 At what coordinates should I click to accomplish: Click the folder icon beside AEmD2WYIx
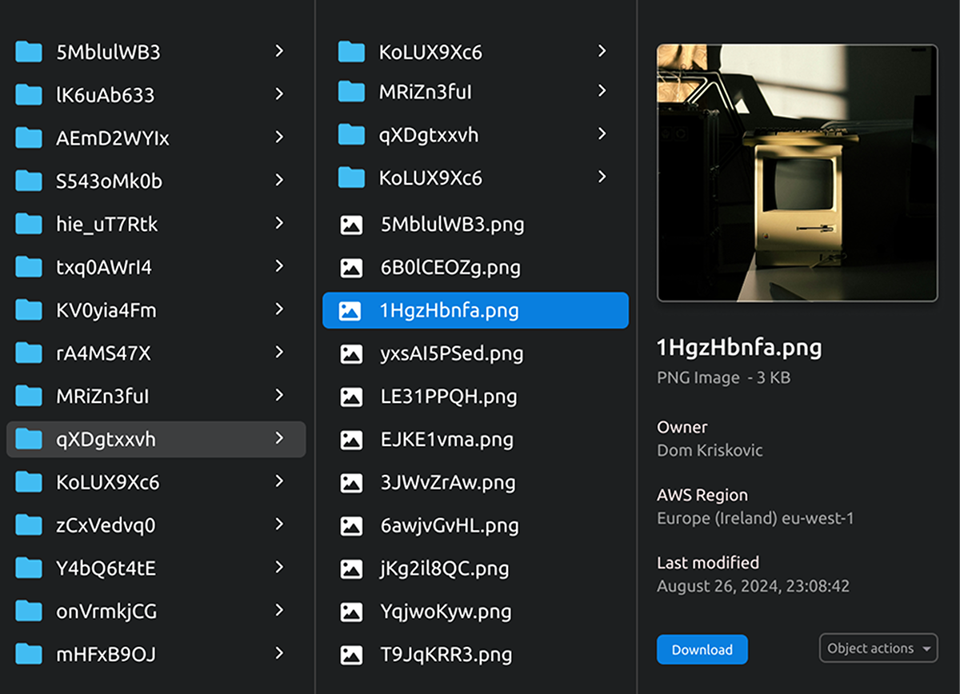(29, 138)
